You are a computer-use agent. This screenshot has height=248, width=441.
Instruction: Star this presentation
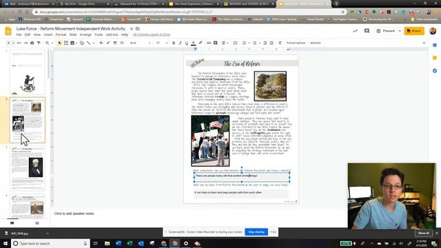132,29
